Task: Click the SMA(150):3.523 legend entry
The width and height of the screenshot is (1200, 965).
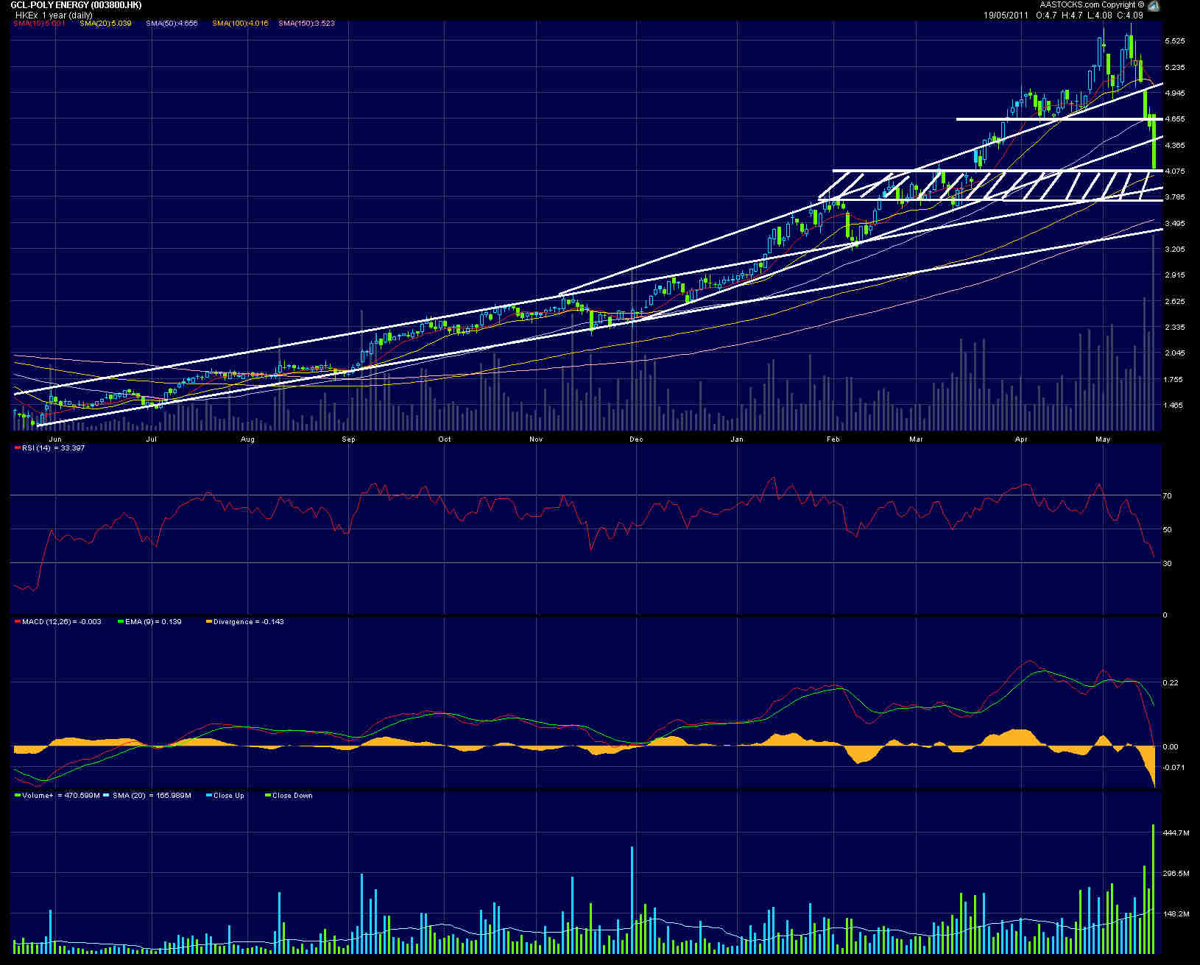Action: click(x=306, y=24)
